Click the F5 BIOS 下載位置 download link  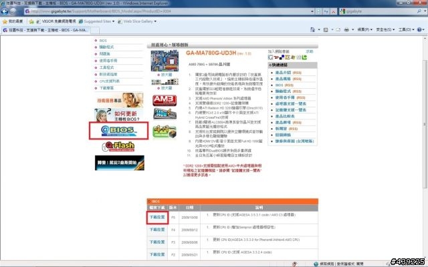click(x=157, y=217)
